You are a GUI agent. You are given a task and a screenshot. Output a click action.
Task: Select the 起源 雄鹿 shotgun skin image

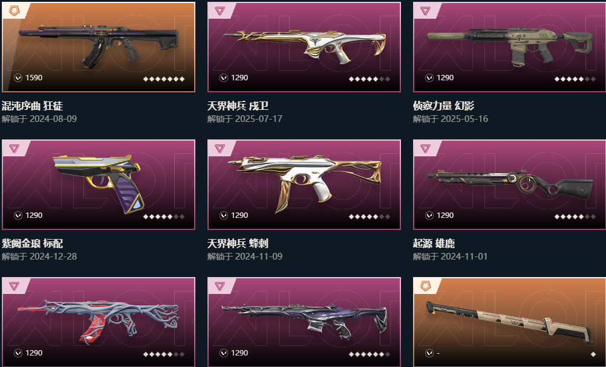click(x=509, y=185)
